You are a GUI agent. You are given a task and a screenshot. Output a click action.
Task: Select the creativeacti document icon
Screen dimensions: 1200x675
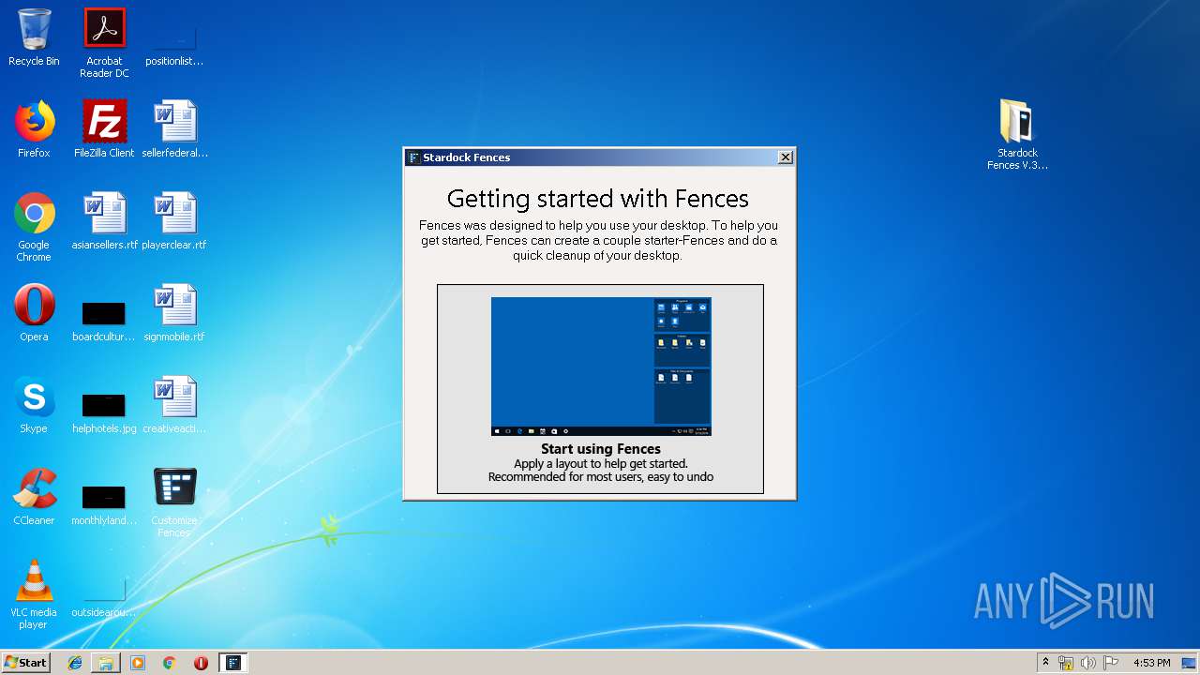click(174, 405)
